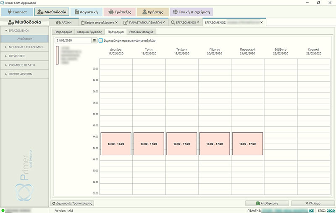Viewport: 336px width, 213px height.
Task: Open the Λογιστική module
Action: tap(86, 12)
